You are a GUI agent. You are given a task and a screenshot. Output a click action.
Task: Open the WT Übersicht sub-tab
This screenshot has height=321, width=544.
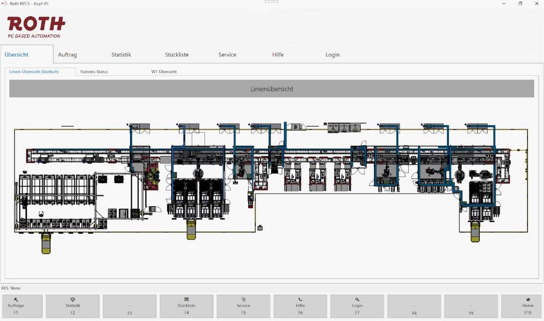[164, 72]
